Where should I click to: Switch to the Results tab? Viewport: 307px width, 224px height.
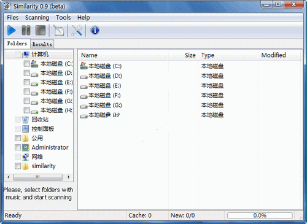click(42, 44)
